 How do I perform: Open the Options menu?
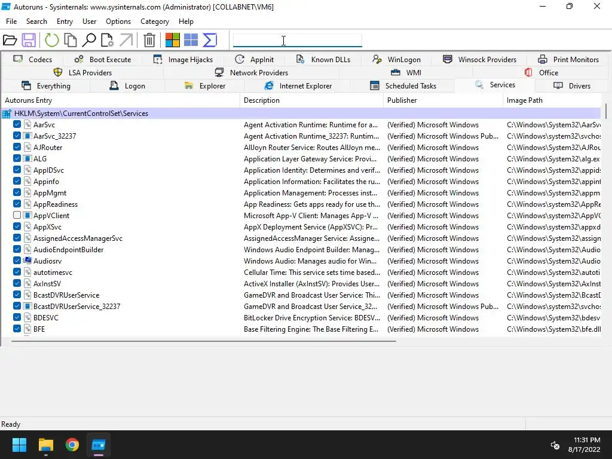(118, 22)
